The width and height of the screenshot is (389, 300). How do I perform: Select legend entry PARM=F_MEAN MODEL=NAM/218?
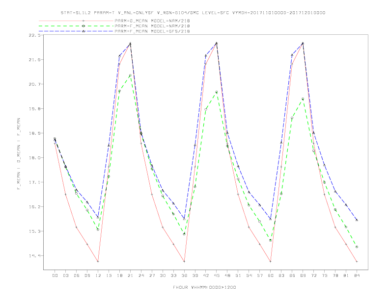pos(152,26)
